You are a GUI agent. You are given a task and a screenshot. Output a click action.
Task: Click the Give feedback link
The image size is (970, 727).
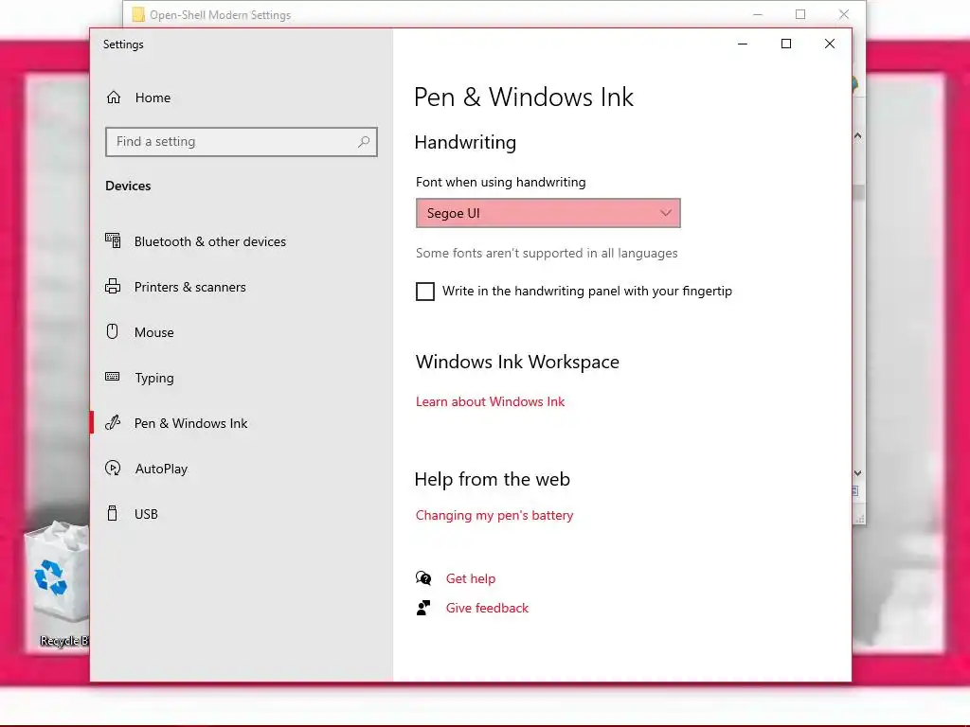[488, 609]
